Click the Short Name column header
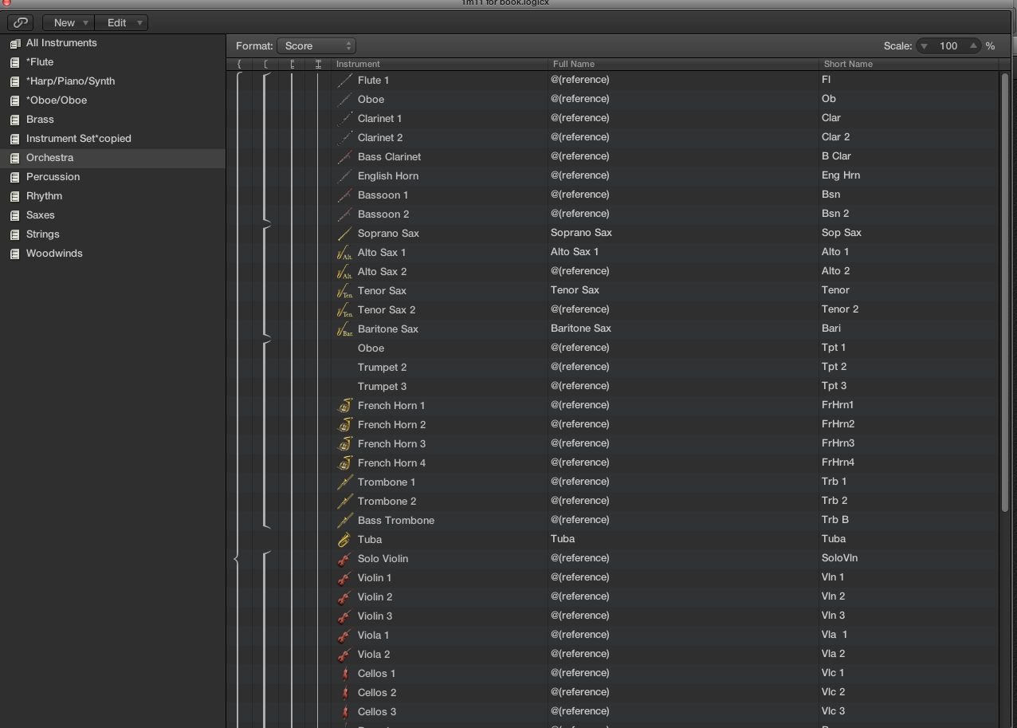 tap(909, 64)
